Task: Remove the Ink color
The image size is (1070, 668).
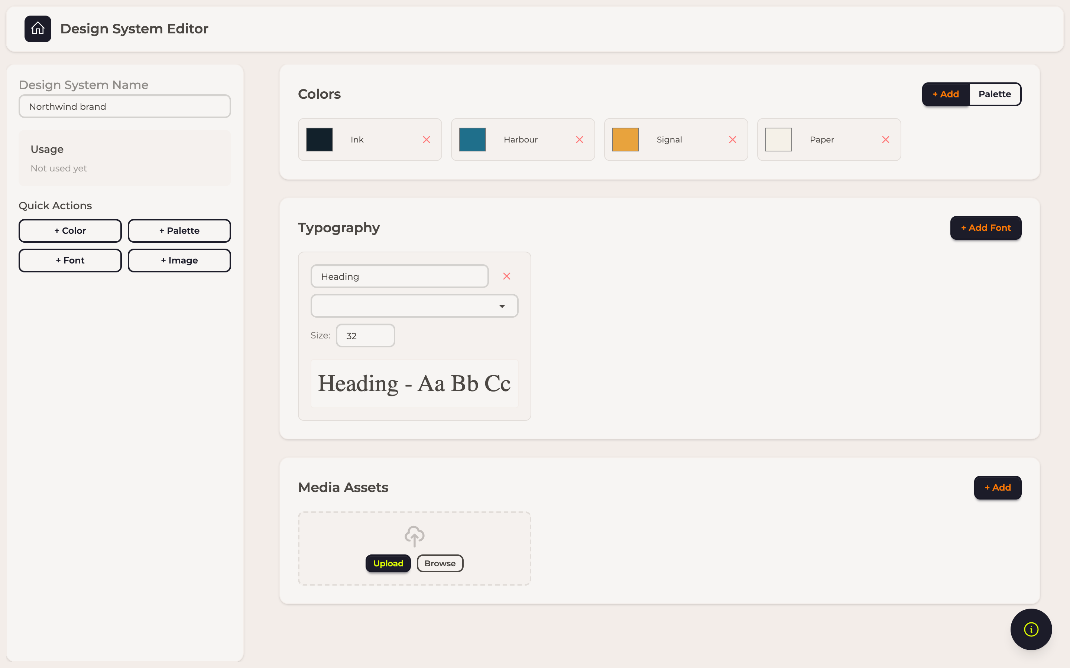Action: point(426,140)
